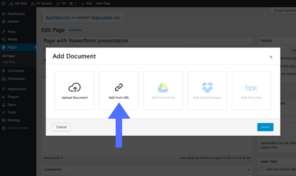Viewport: 296px width, 176px height.
Task: Click the home icon by CY Student
Action: 33,4
